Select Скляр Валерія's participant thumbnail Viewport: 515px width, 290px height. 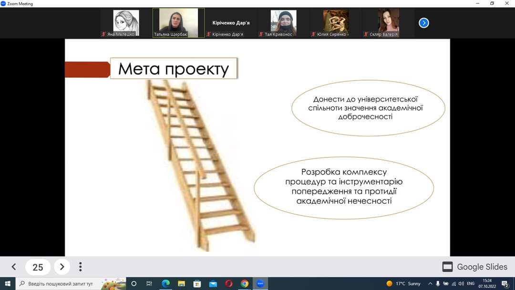tap(388, 22)
